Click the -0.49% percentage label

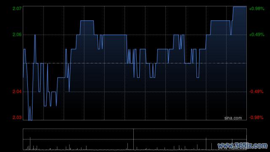[x=256, y=92]
